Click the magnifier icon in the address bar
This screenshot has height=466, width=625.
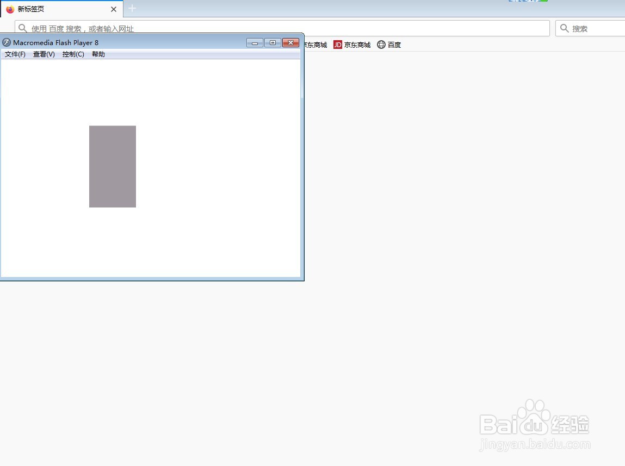tap(23, 28)
